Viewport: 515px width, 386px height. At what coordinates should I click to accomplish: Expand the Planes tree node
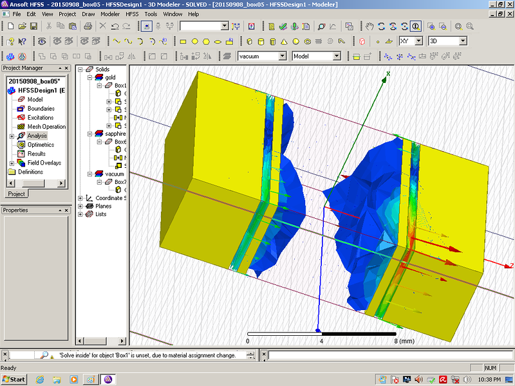pos(80,206)
